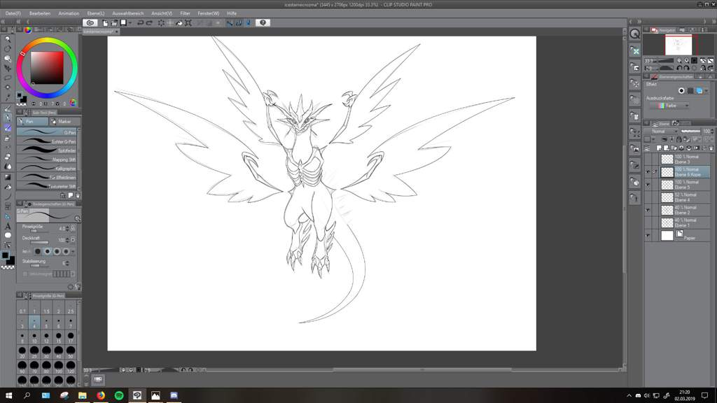717x403 pixels.
Task: Click zoom out icon in Navigator panel
Action: point(679,60)
